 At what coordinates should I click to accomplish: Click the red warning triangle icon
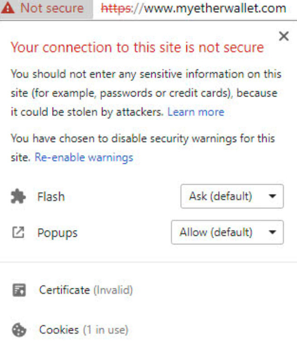click(x=10, y=8)
